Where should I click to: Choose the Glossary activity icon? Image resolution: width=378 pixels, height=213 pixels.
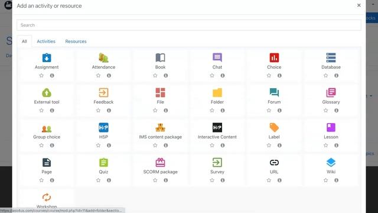pyautogui.click(x=331, y=92)
